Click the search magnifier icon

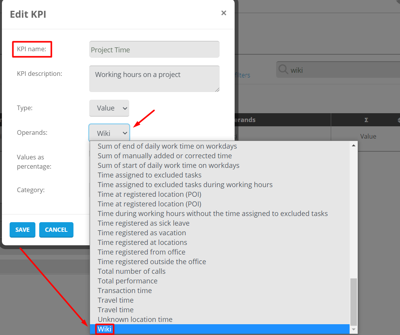point(283,70)
